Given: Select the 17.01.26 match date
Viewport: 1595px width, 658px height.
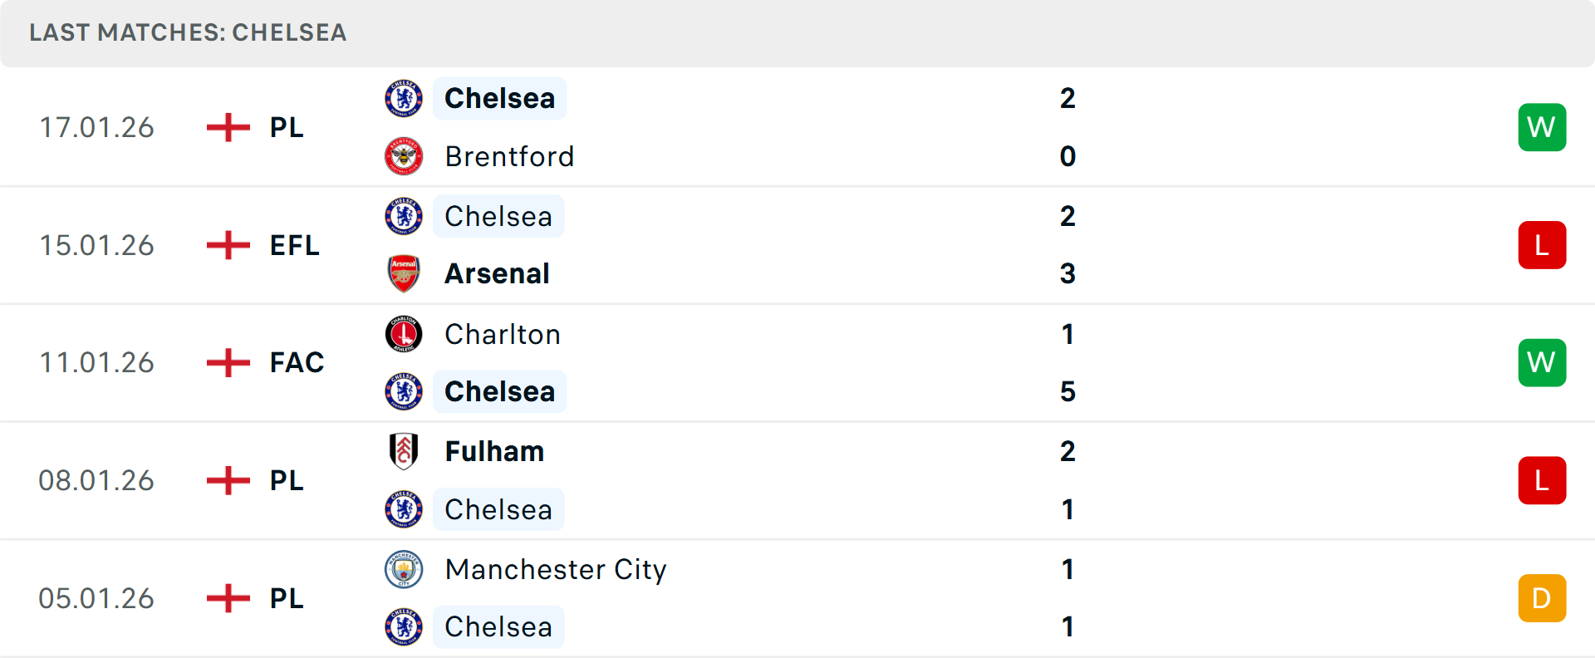Looking at the screenshot, I should (x=97, y=127).
